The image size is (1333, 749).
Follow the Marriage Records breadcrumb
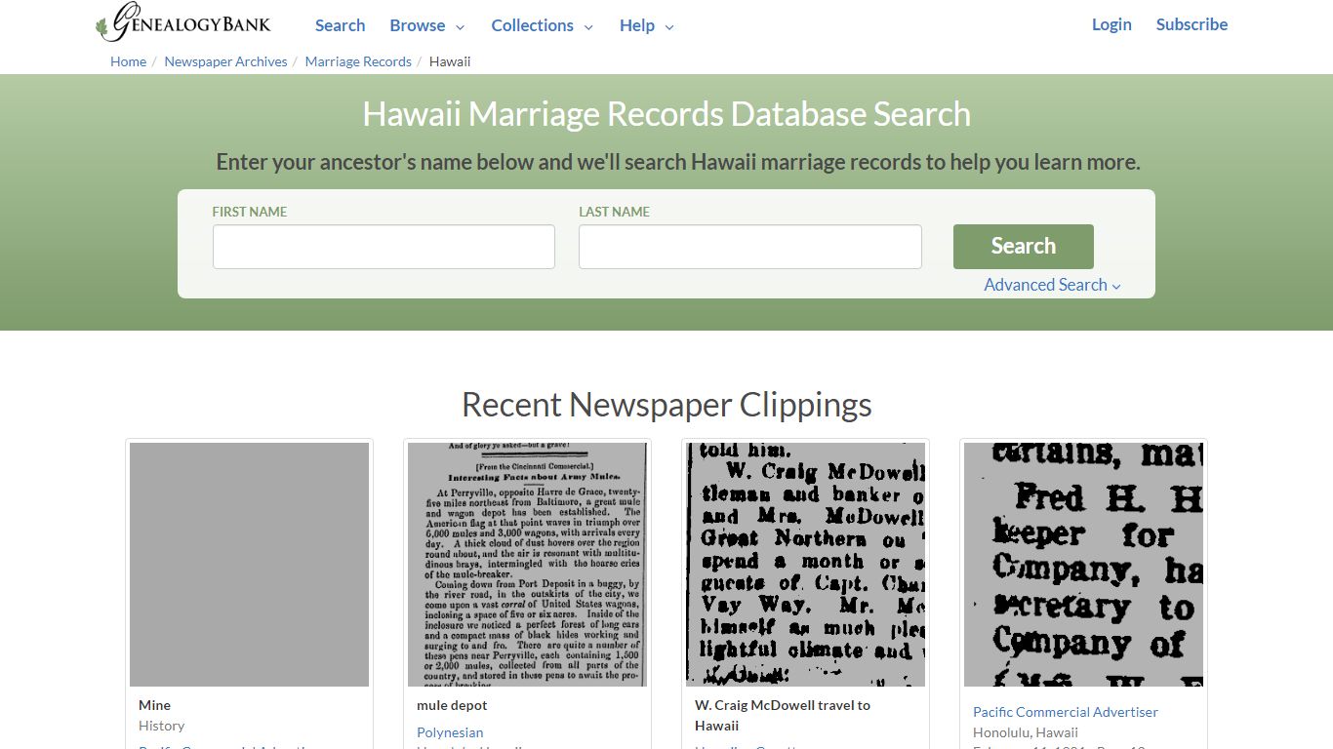[358, 61]
